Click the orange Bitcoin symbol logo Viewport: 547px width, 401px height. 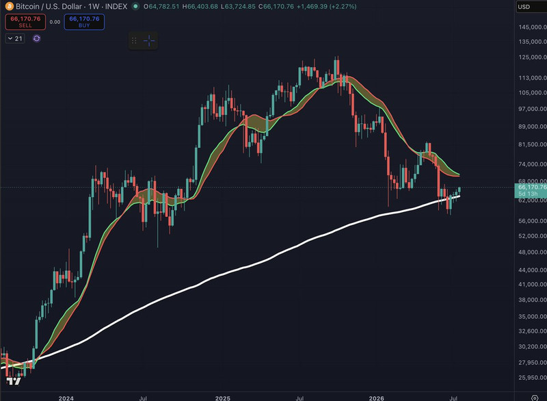[9, 6]
